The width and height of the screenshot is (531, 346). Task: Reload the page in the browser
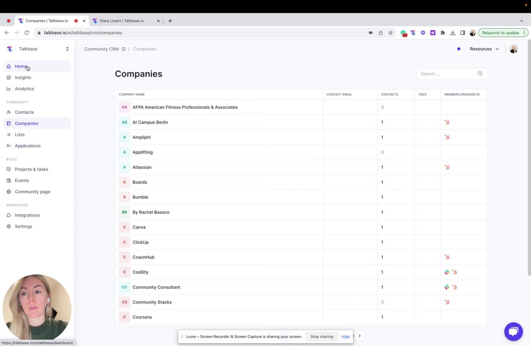click(27, 33)
